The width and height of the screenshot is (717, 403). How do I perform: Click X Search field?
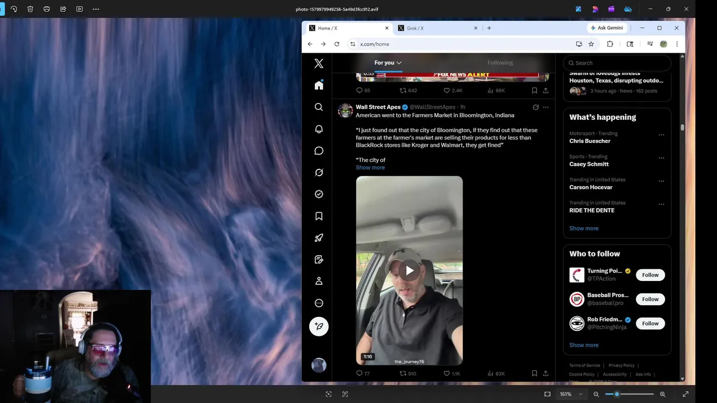(617, 63)
